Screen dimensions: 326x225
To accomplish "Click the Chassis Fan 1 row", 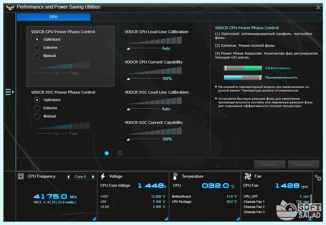I will point(277,202).
